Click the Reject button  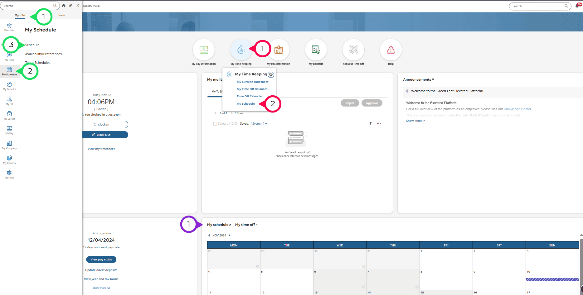click(x=350, y=103)
